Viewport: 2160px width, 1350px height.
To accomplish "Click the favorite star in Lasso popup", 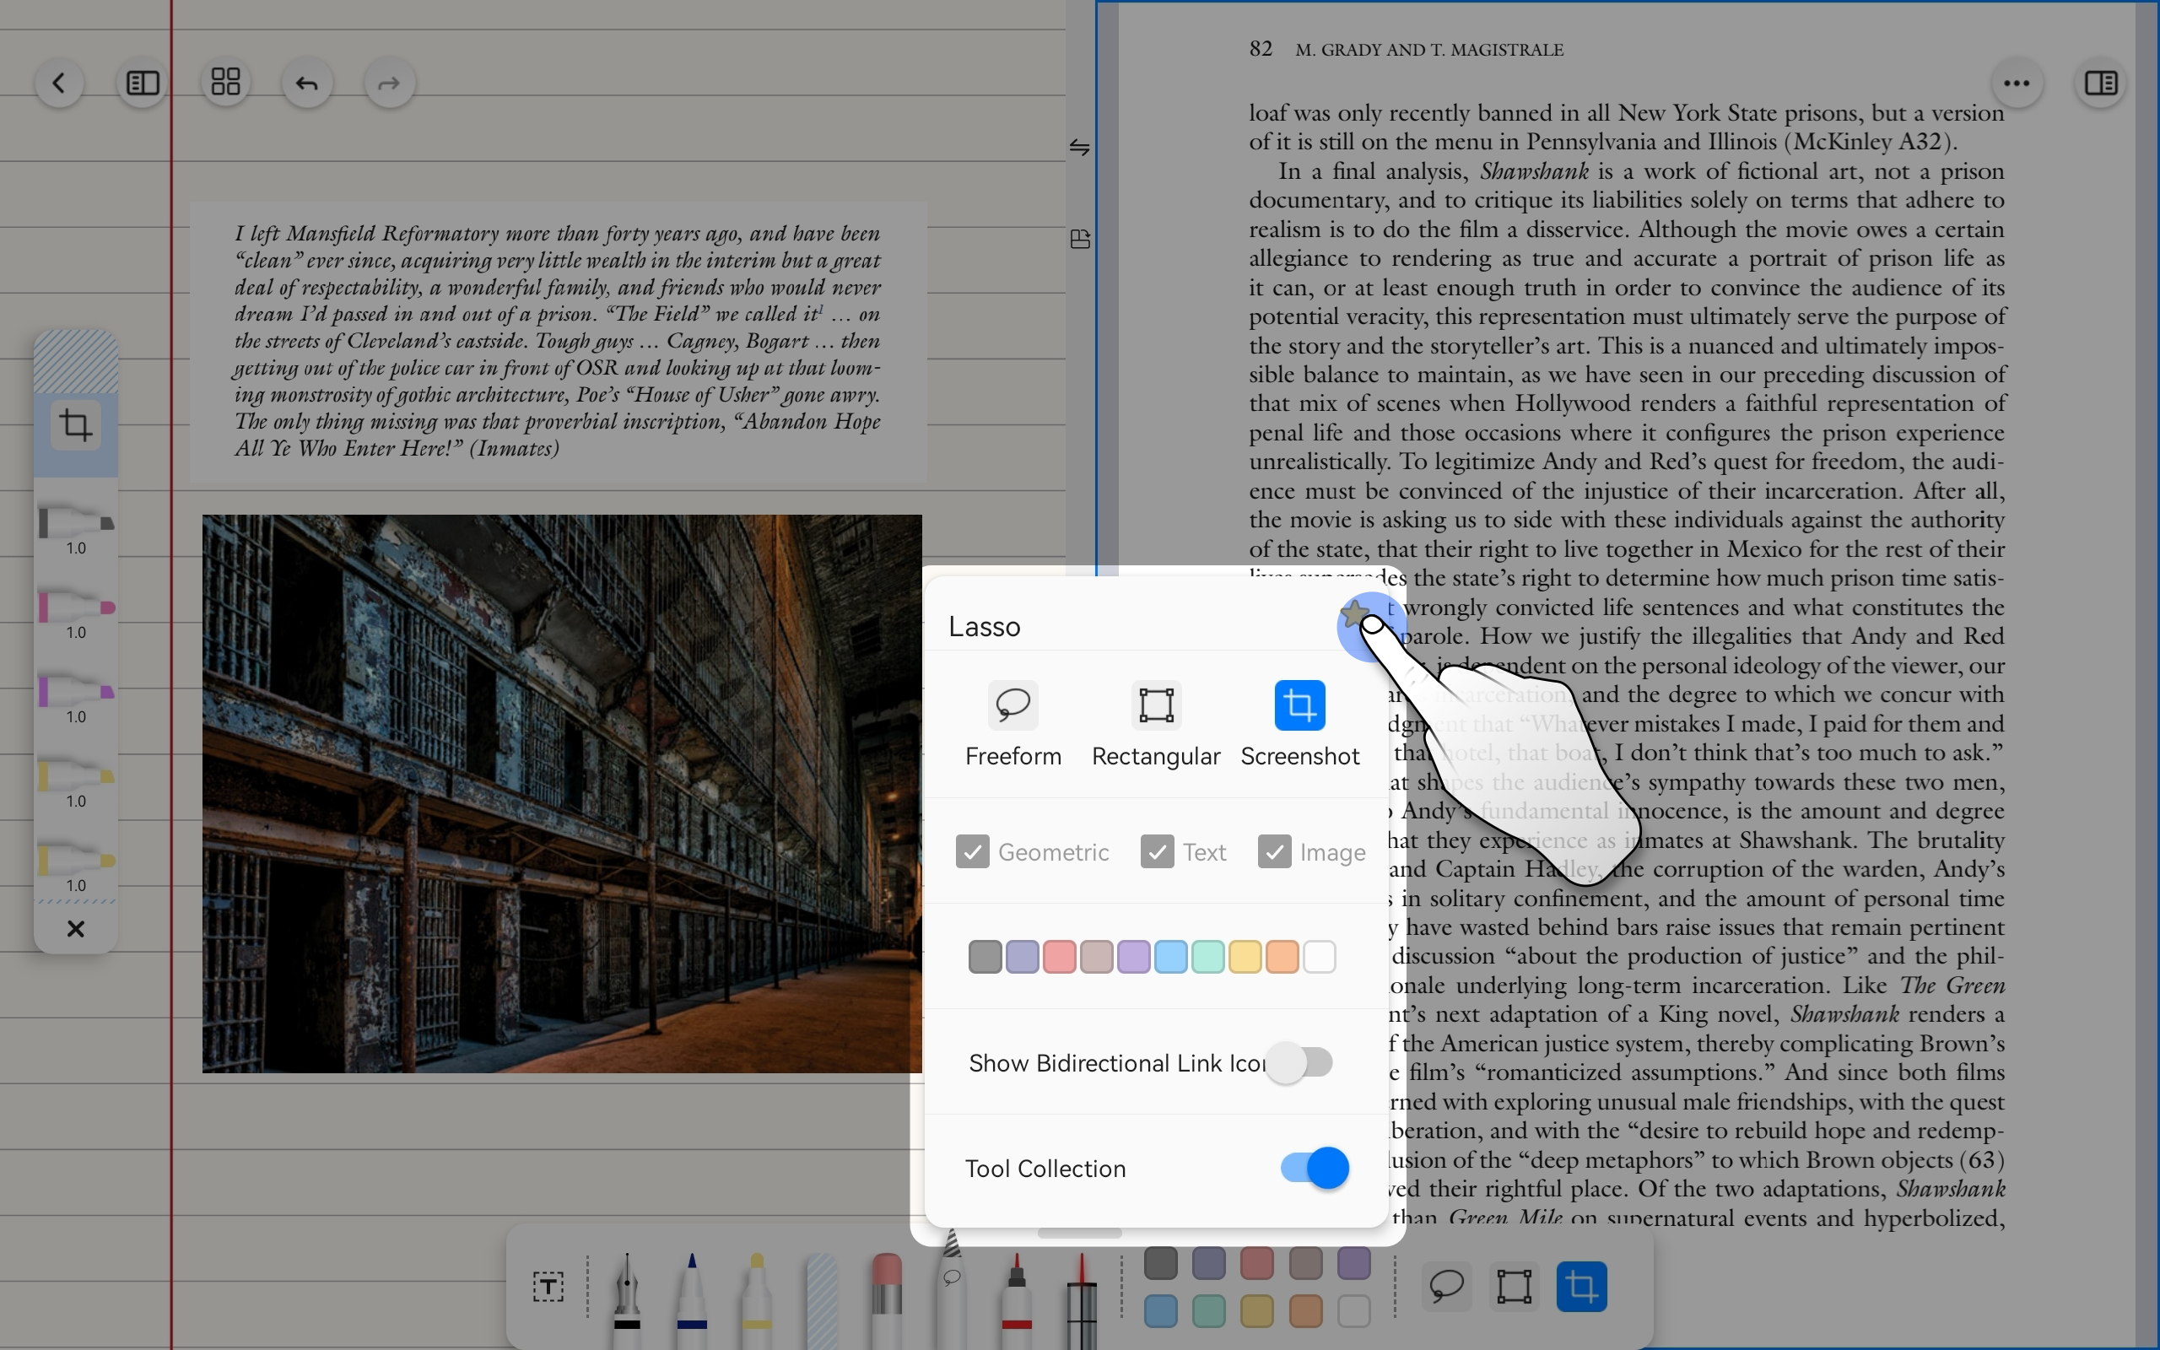I will pyautogui.click(x=1356, y=614).
